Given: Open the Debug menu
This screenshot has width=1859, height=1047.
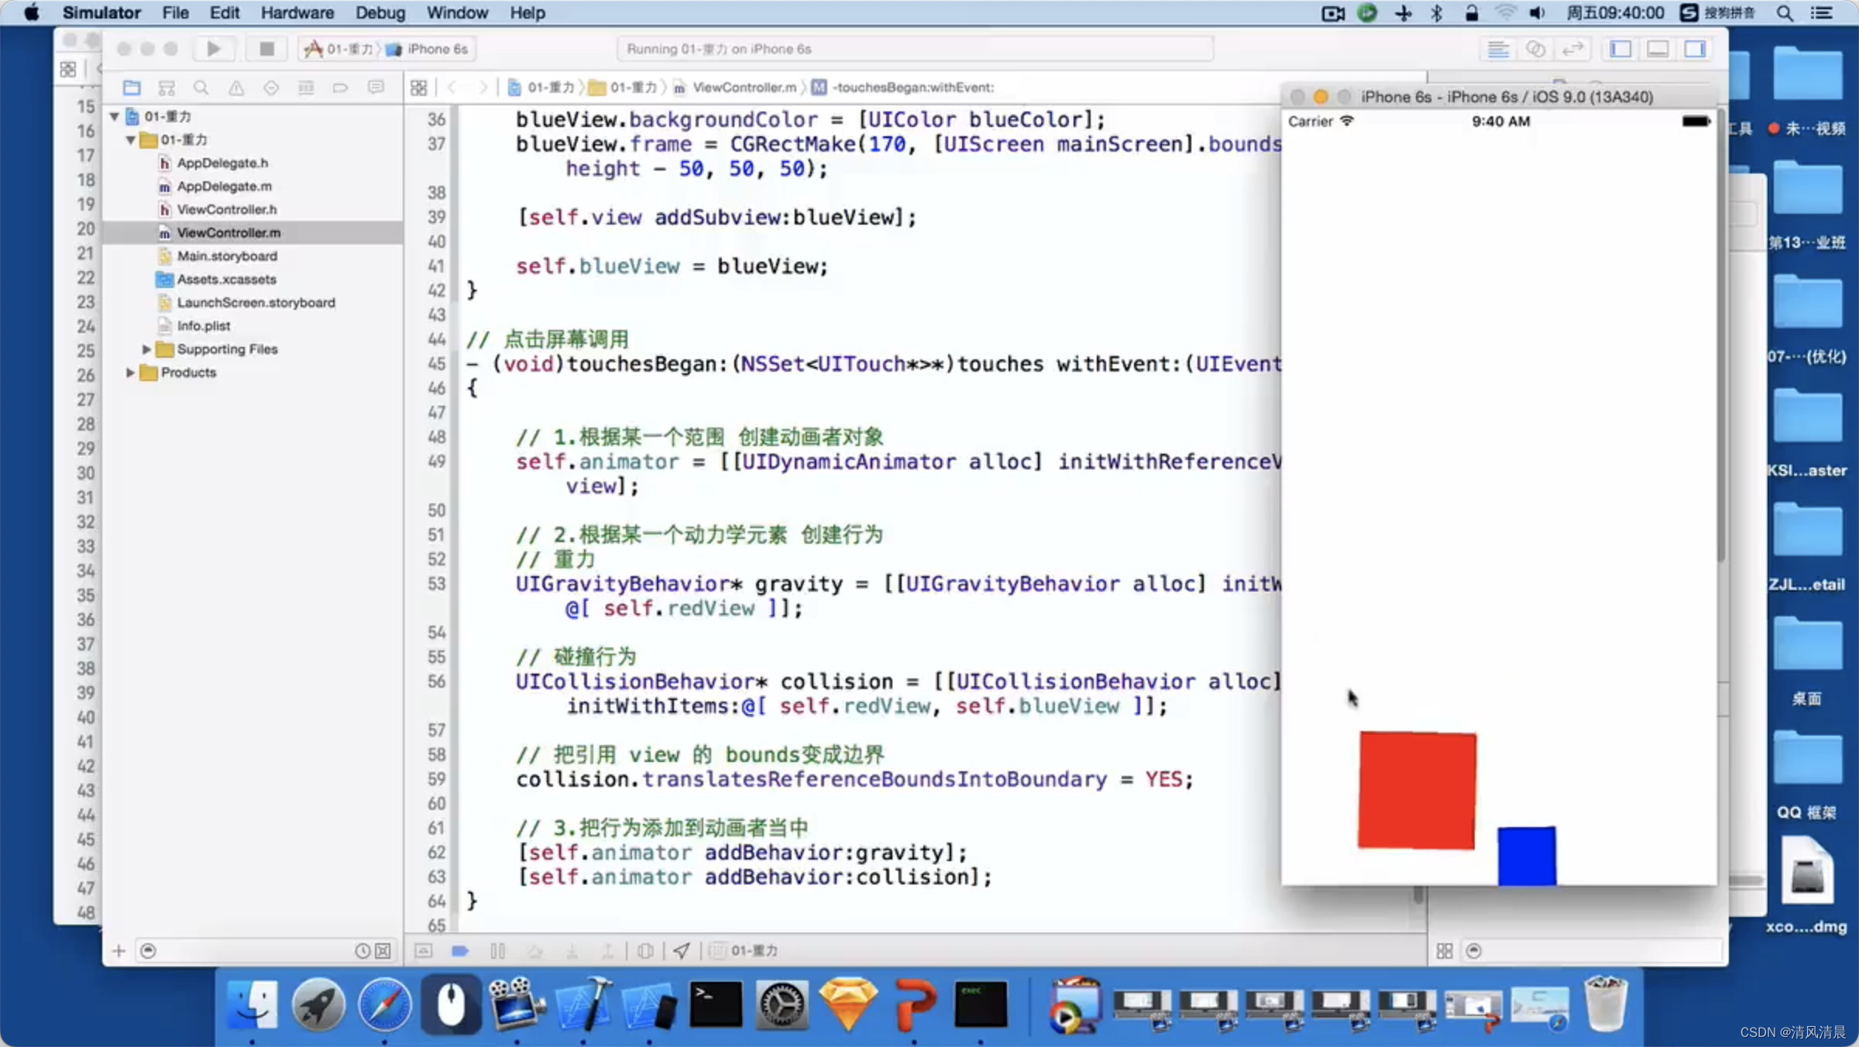Looking at the screenshot, I should [380, 12].
